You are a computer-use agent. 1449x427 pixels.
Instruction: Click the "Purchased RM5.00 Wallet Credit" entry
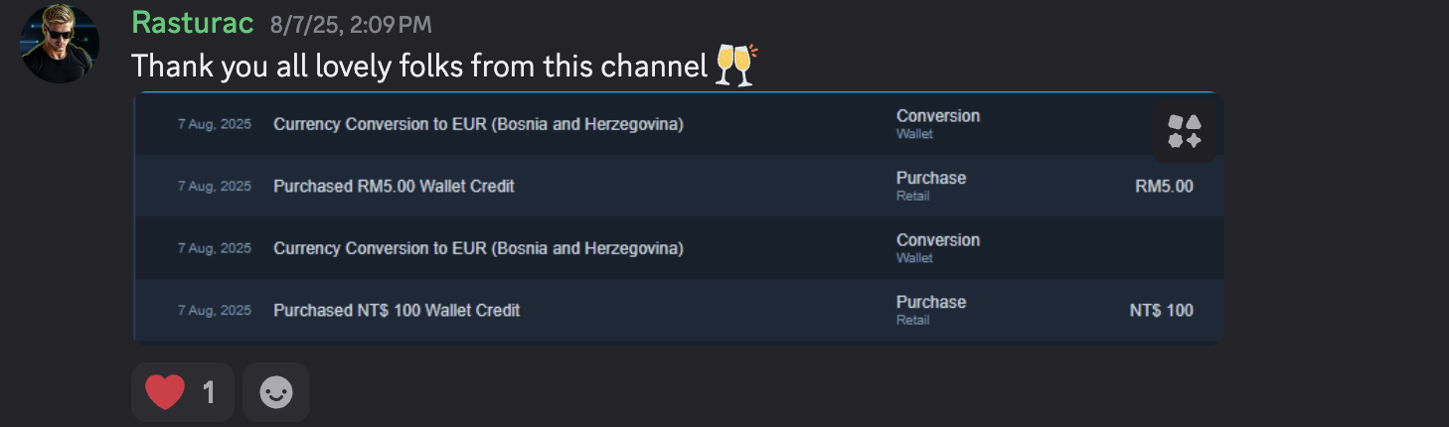click(x=394, y=186)
